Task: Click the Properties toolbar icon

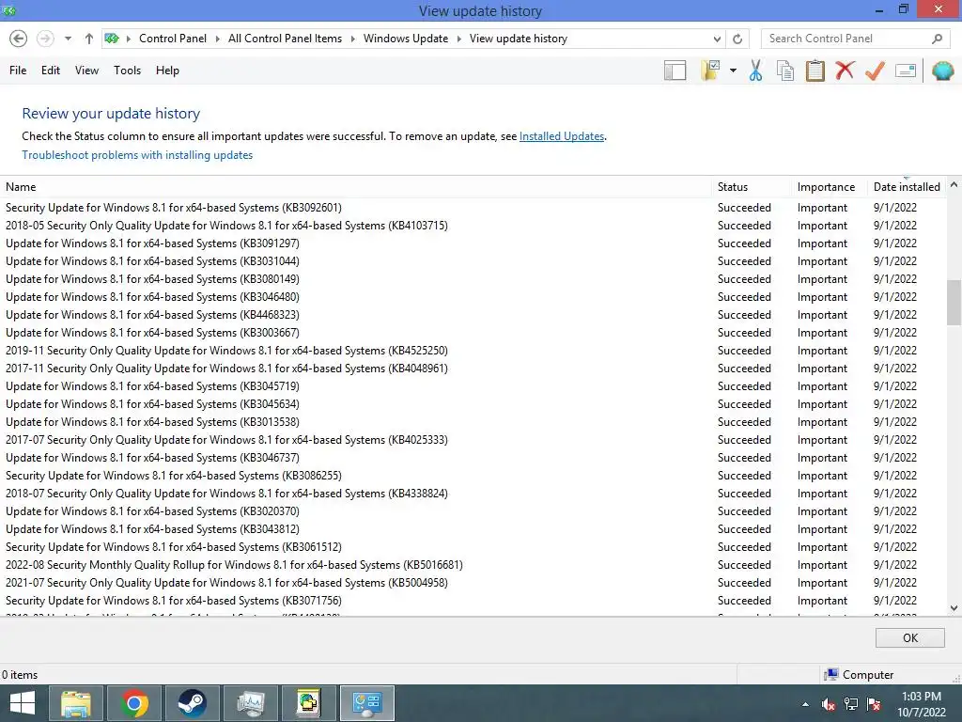Action: (906, 71)
